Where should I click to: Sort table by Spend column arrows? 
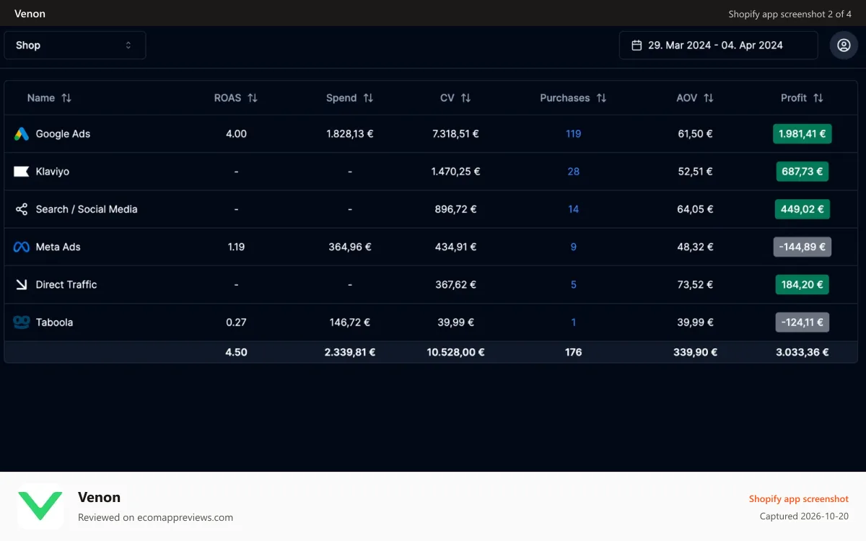[368, 98]
